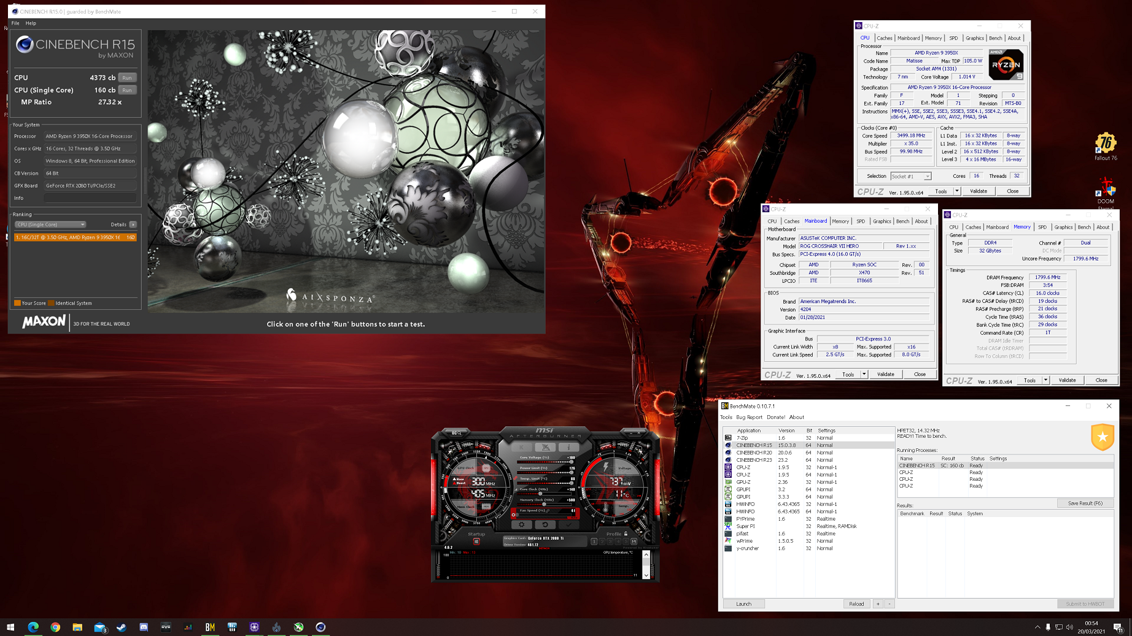Open Tools dropdown arrow in CPU-Z Mainboard window

click(x=864, y=374)
